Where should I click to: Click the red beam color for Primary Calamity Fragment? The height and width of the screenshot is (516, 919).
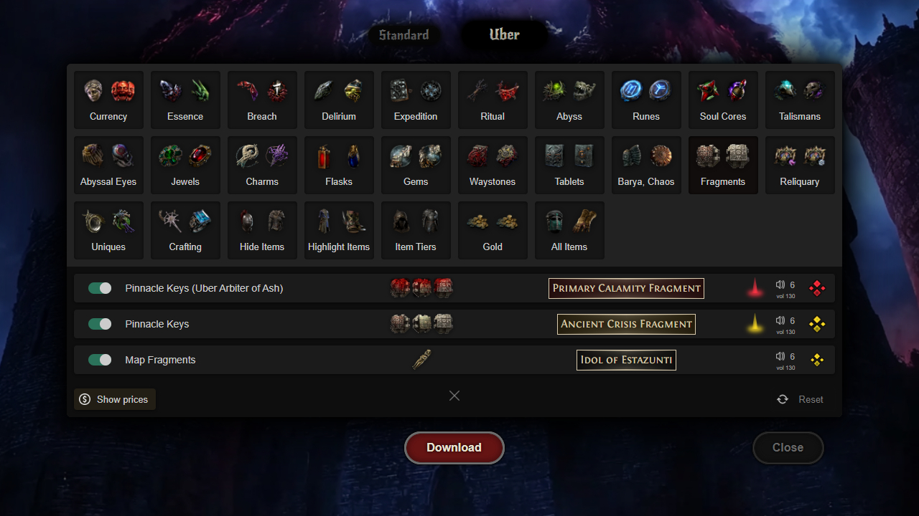click(x=755, y=288)
